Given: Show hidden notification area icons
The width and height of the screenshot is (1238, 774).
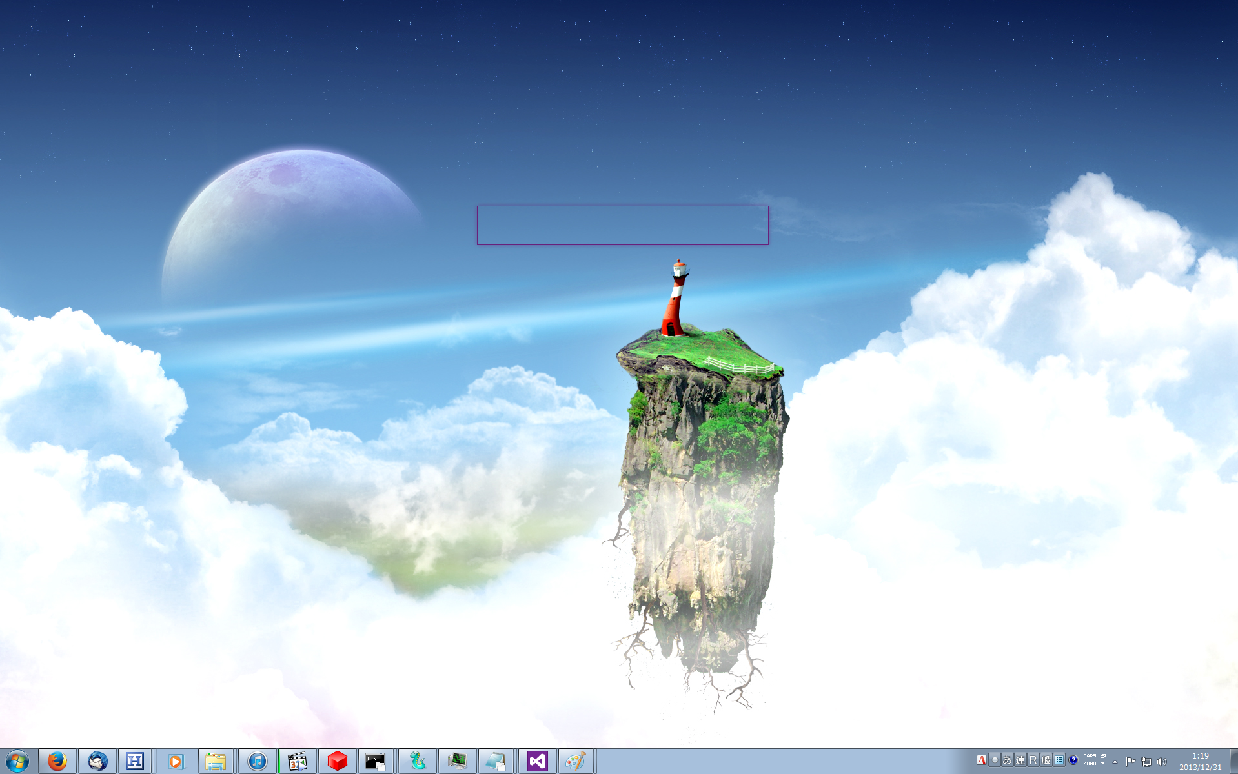Looking at the screenshot, I should (1115, 762).
